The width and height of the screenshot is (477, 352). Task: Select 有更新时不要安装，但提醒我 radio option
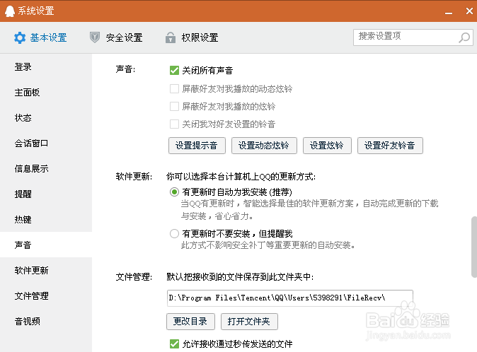pyautogui.click(x=174, y=233)
